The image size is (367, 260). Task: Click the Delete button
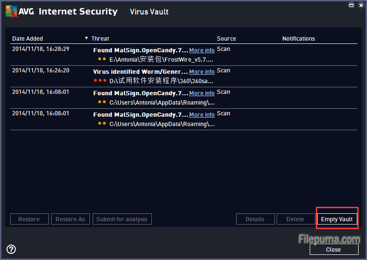[x=295, y=219]
